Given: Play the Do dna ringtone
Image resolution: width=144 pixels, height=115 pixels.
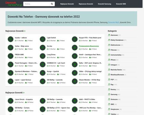Looking at the screenshot, I should (43, 48).
